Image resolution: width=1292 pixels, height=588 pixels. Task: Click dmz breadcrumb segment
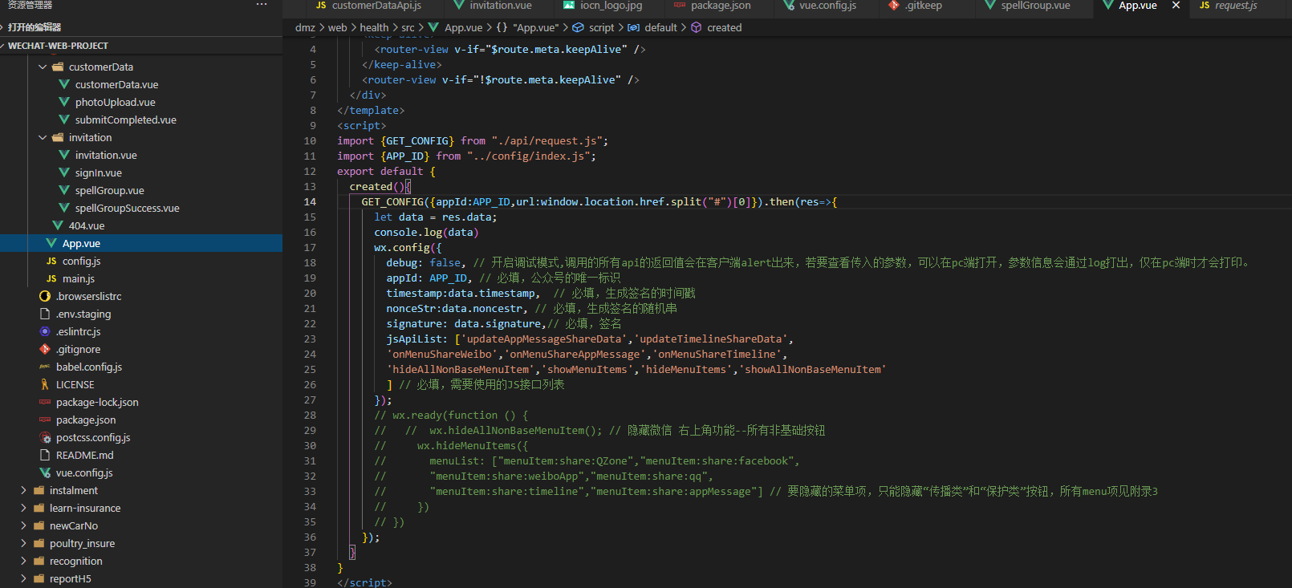click(305, 27)
